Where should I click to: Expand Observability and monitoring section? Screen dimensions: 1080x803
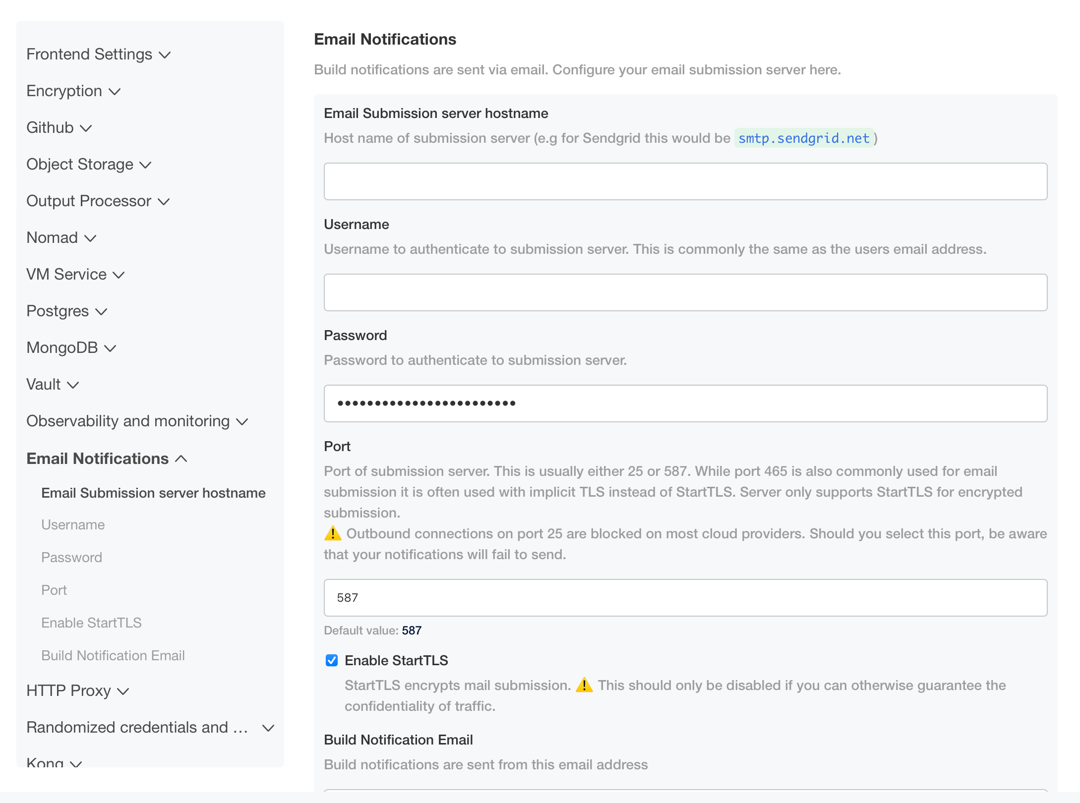137,421
